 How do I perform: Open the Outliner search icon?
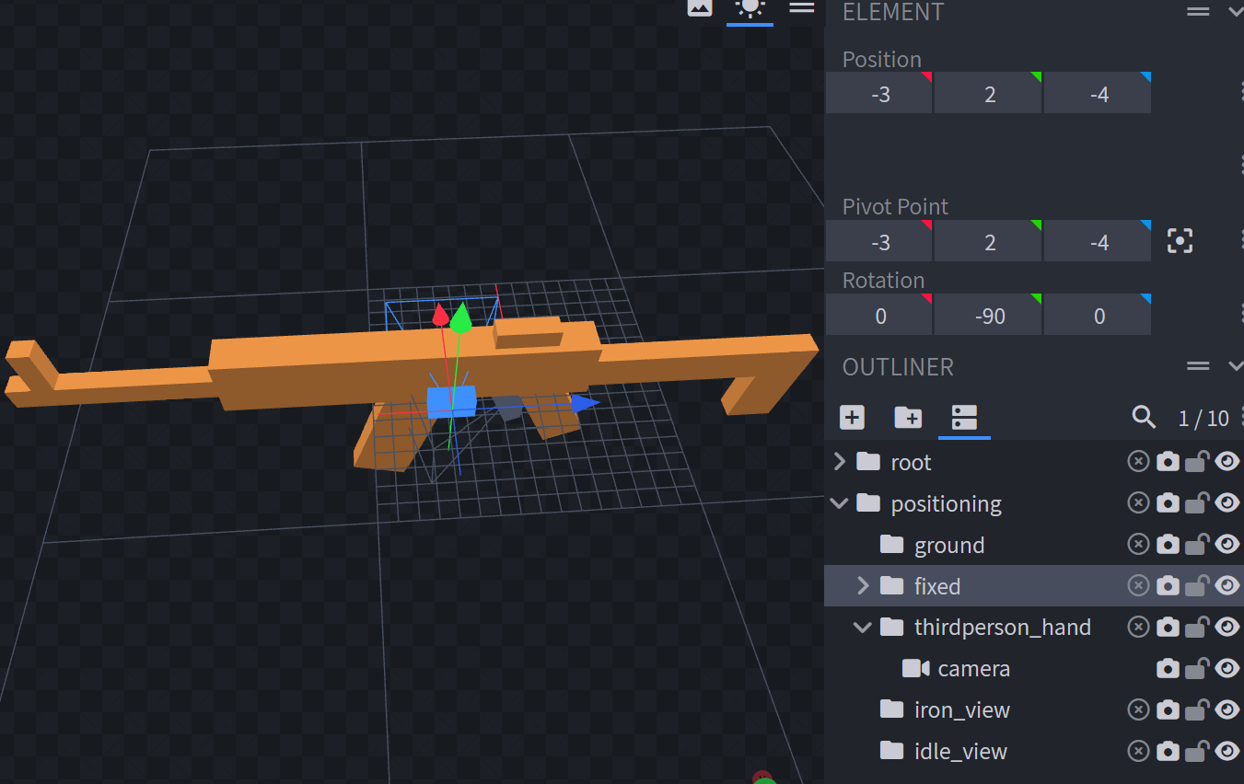(1144, 418)
